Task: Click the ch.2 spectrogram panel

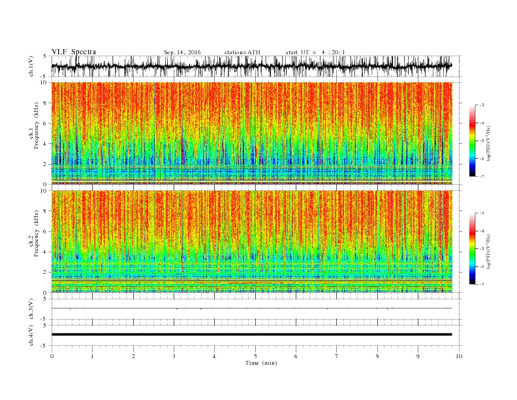Action: coord(252,241)
